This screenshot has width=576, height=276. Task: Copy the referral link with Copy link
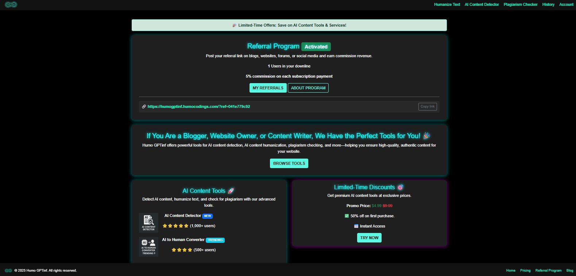[428, 106]
